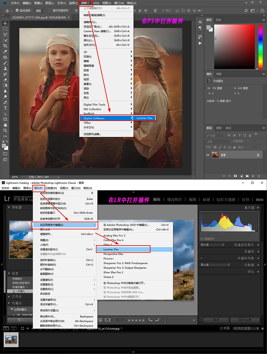This screenshot has width=267, height=354.
Task: Click the add layer style fx icon
Action: click(230, 176)
